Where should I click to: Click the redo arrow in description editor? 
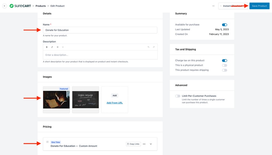[154, 47]
